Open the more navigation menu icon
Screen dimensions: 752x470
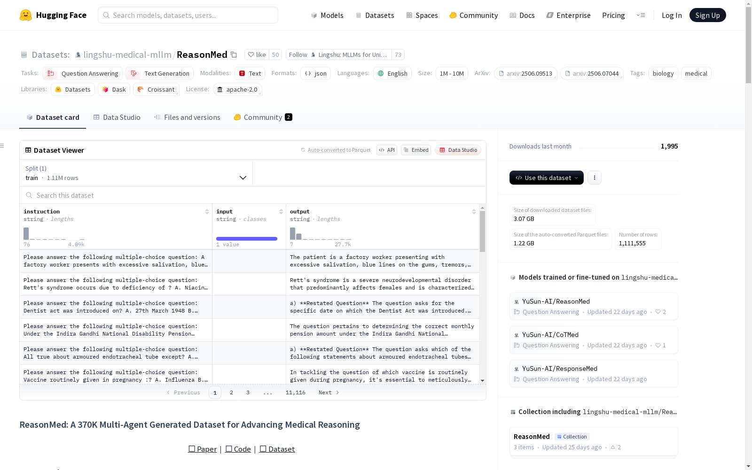click(641, 15)
